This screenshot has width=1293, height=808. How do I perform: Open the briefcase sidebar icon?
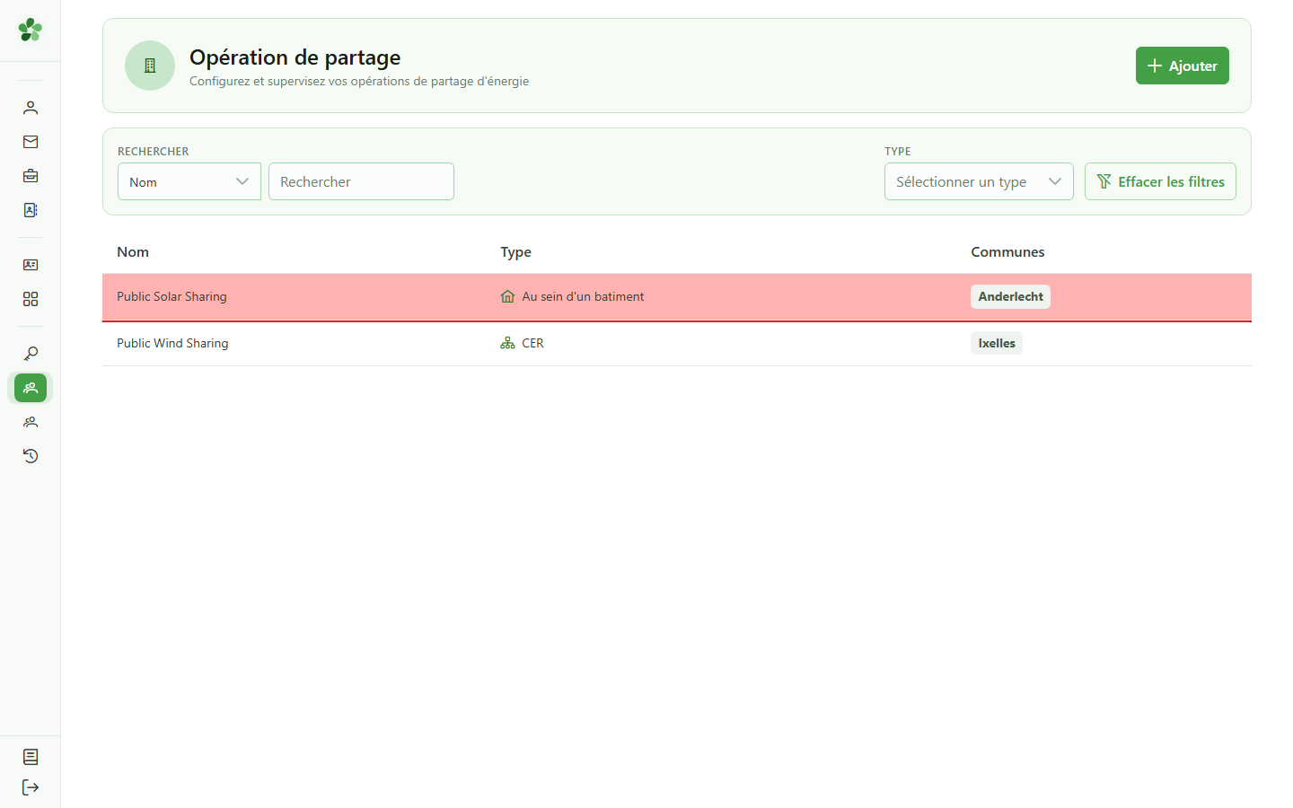31,176
